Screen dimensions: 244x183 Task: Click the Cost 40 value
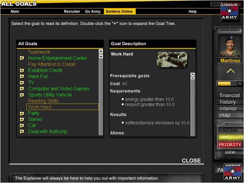pos(125,84)
